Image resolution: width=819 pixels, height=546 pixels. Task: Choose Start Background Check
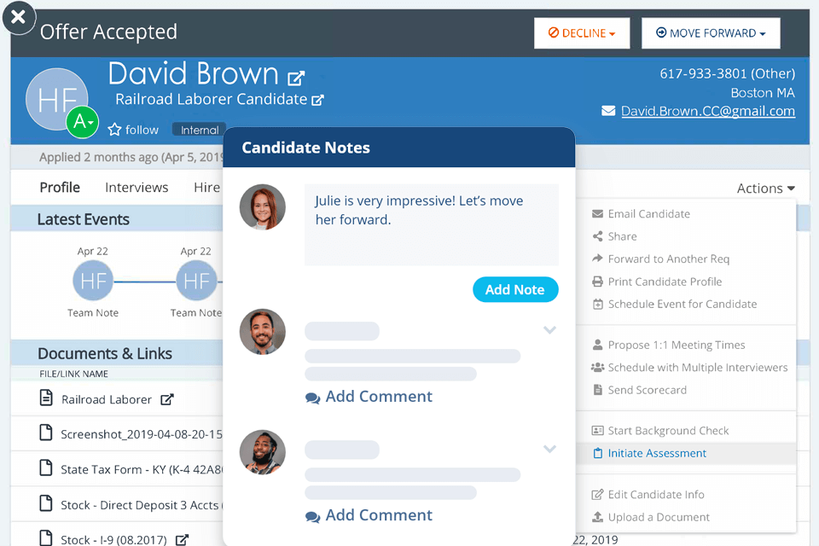click(668, 431)
